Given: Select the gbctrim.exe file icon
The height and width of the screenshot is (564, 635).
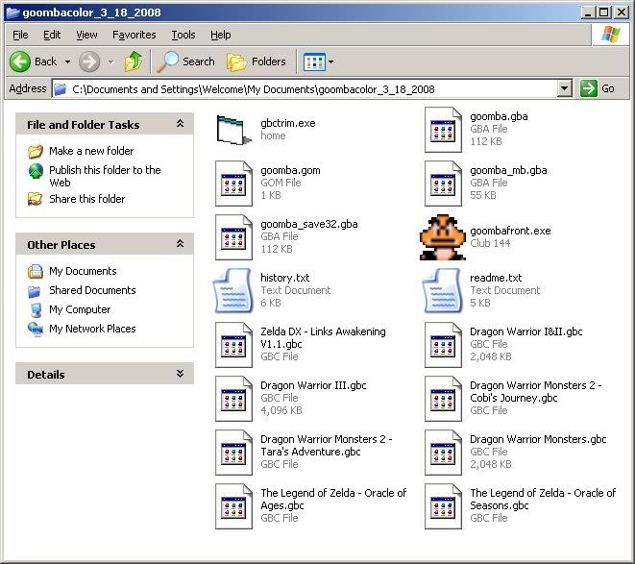Looking at the screenshot, I should pyautogui.click(x=233, y=130).
